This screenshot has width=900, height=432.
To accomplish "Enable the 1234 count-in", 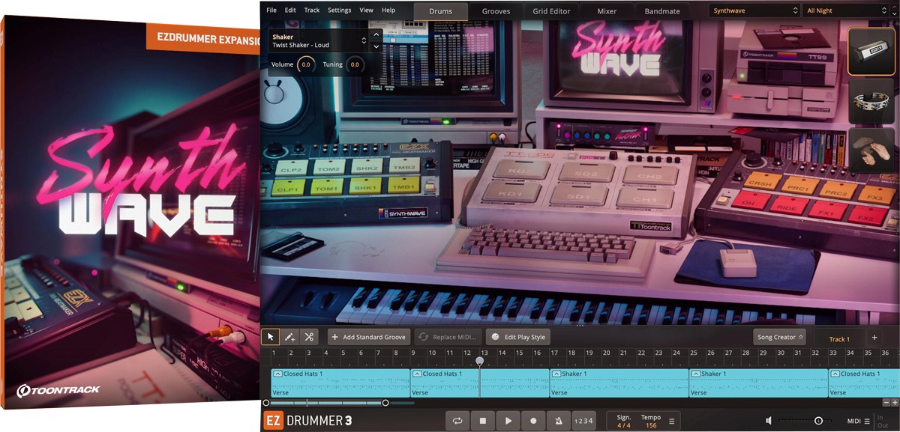I will tap(583, 421).
